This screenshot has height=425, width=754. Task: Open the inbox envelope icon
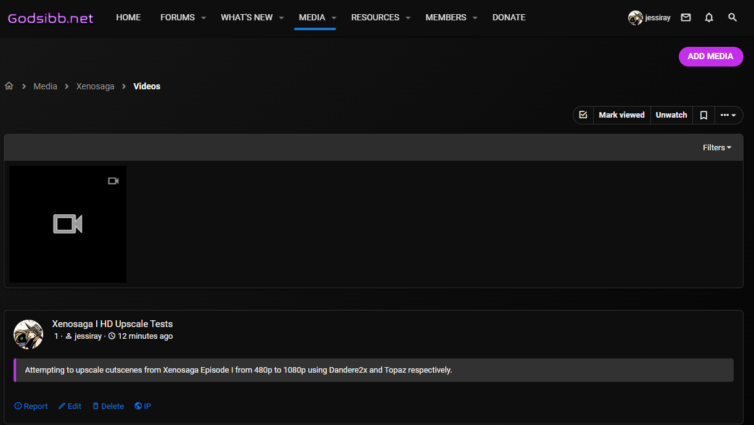[x=686, y=18]
